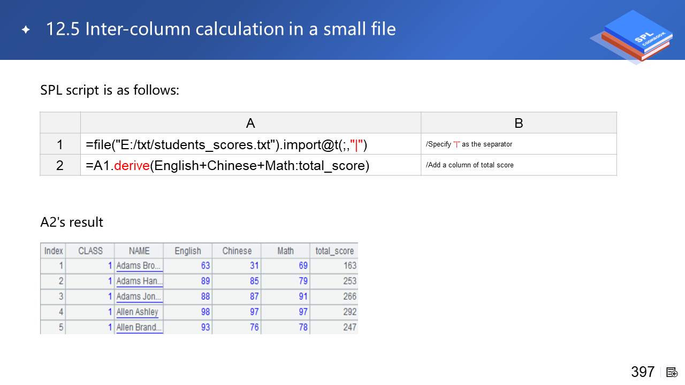Select the CLASS column header
The width and height of the screenshot is (685, 385).
90,251
